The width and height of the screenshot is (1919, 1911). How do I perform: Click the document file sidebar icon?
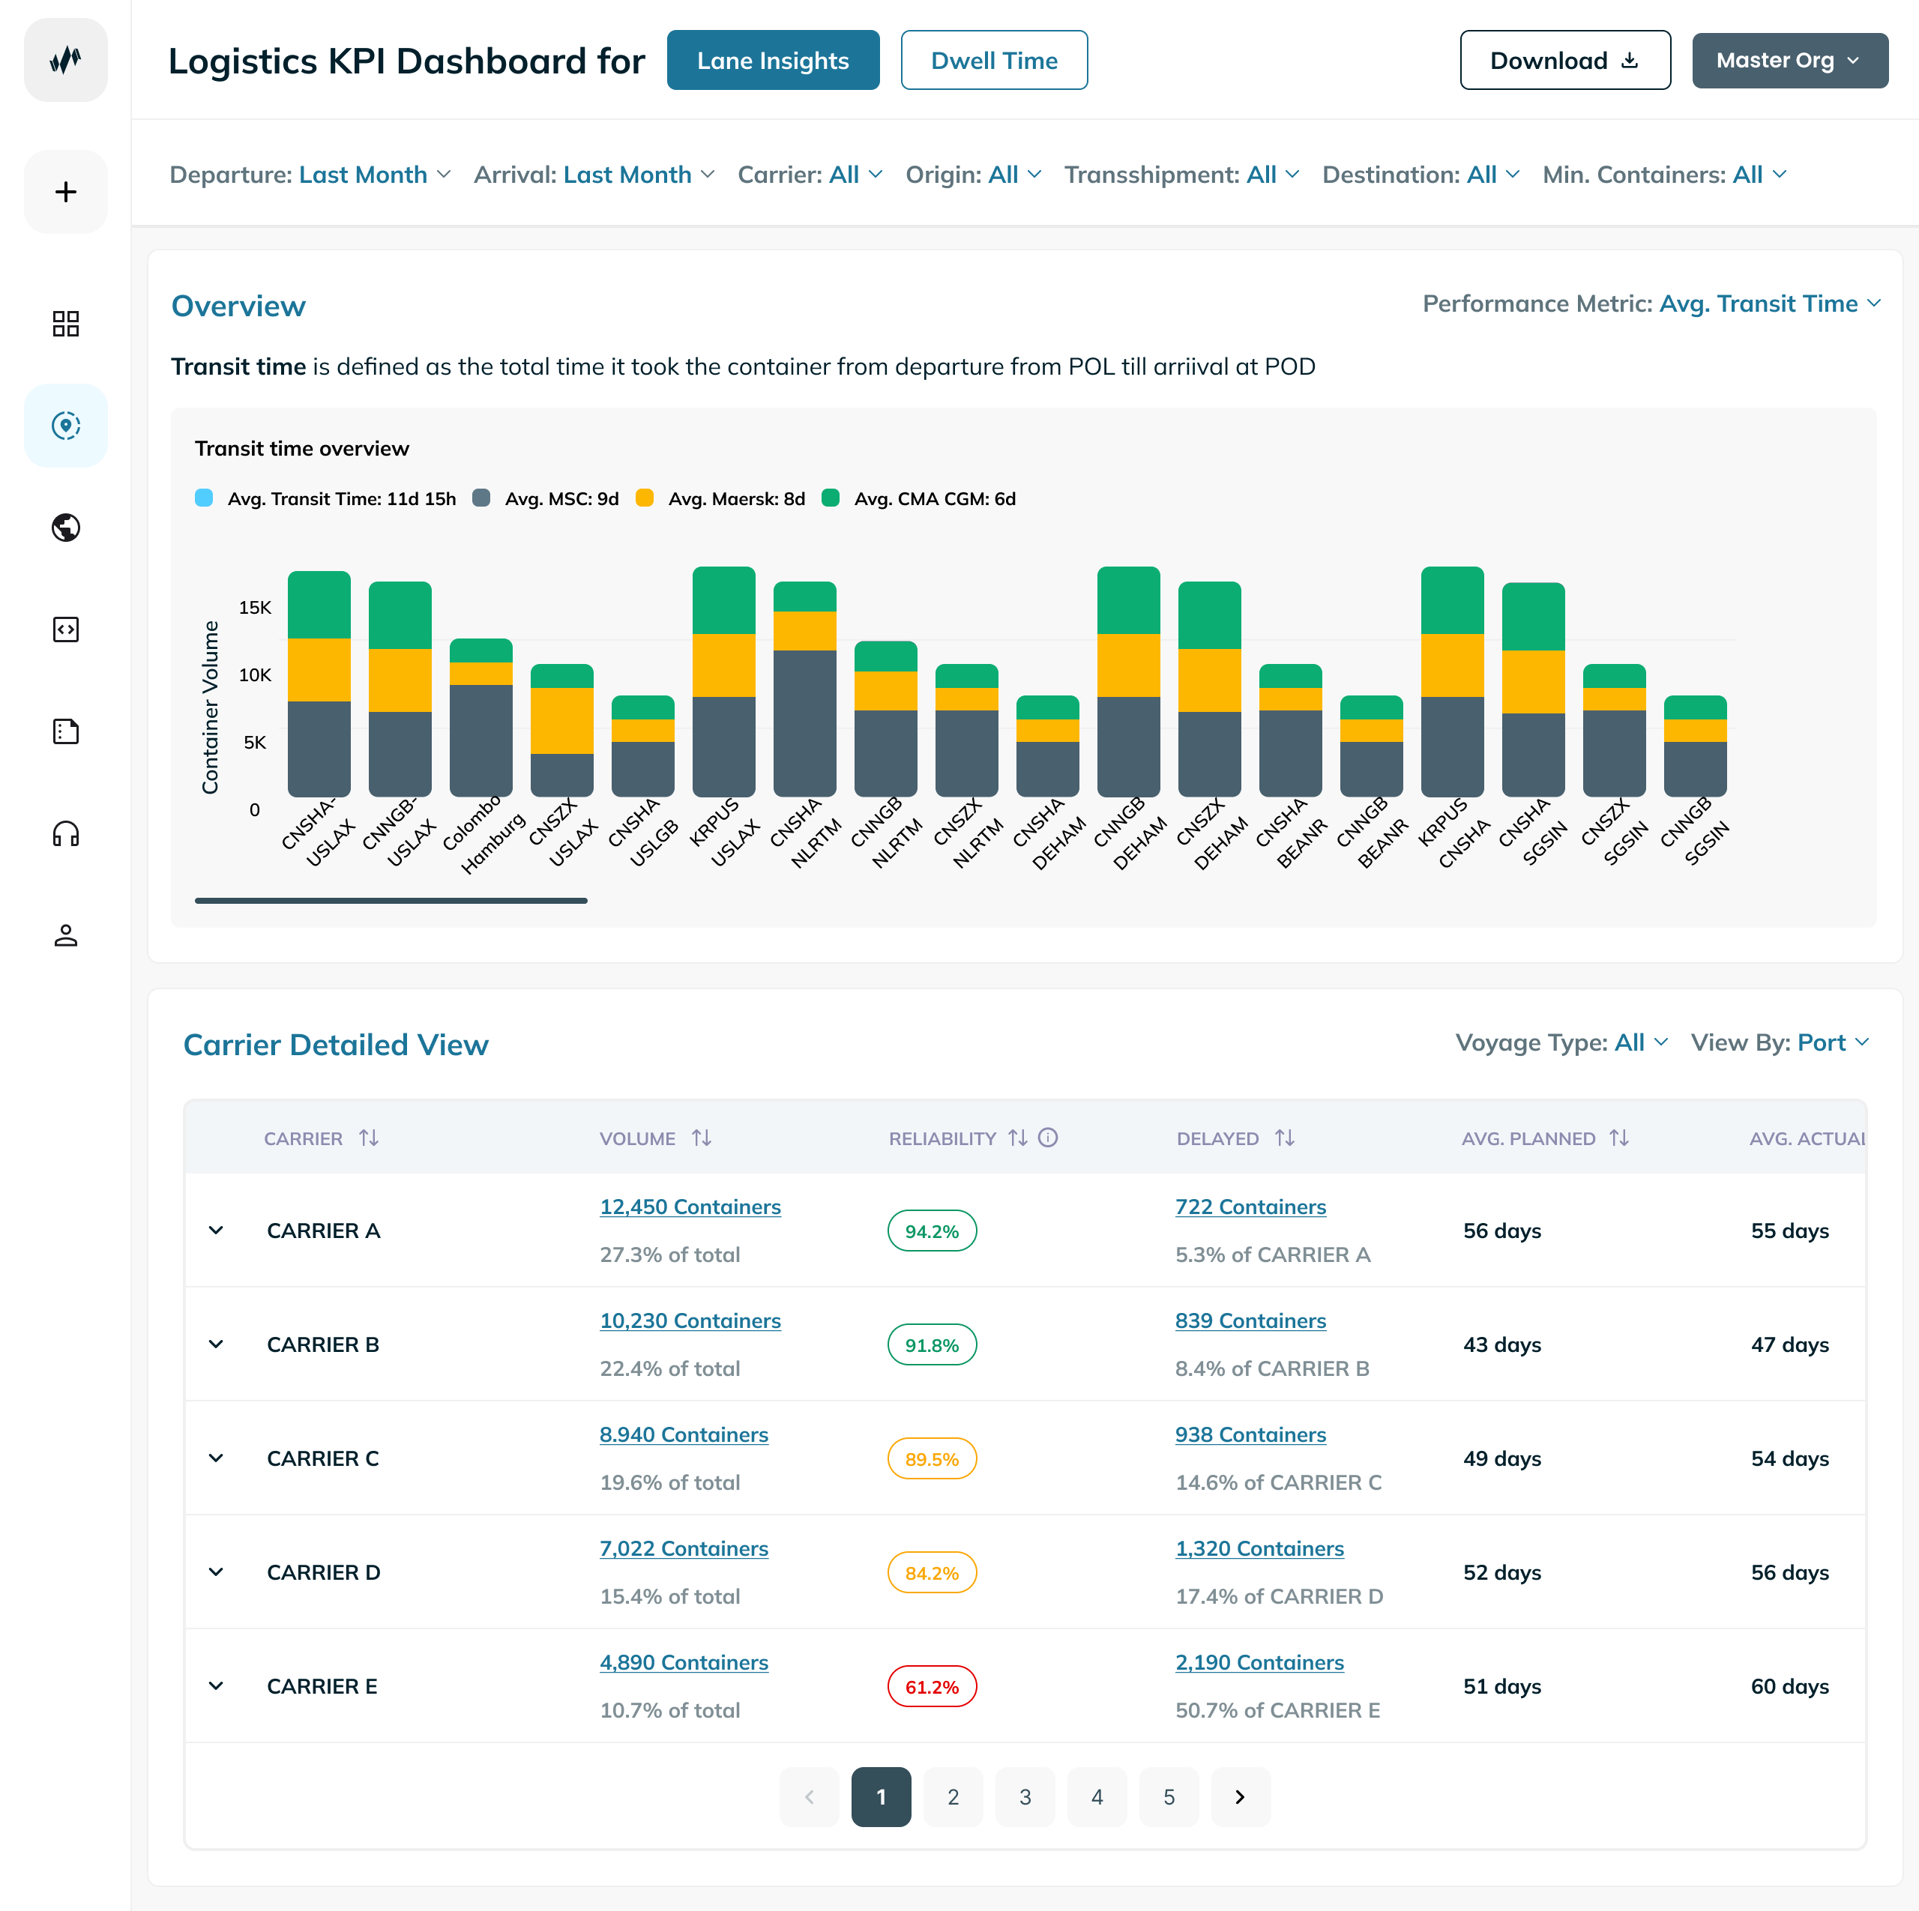click(x=65, y=732)
